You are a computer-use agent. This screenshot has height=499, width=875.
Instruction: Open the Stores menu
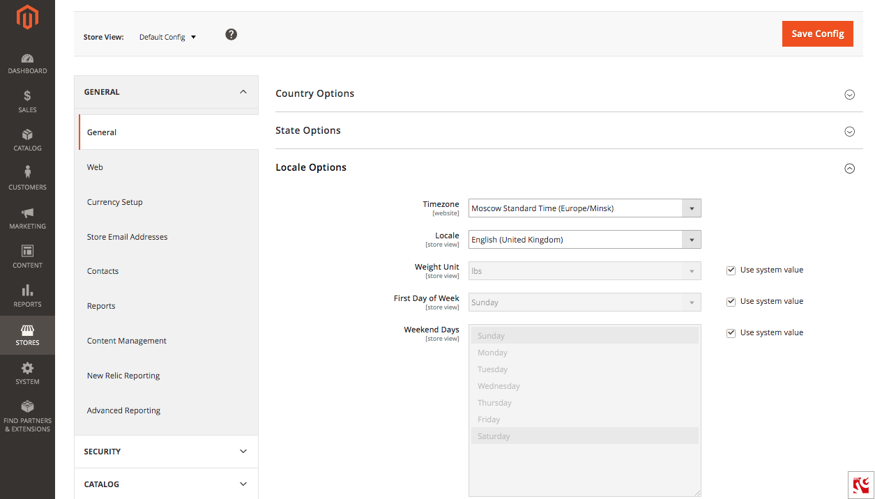pos(27,335)
